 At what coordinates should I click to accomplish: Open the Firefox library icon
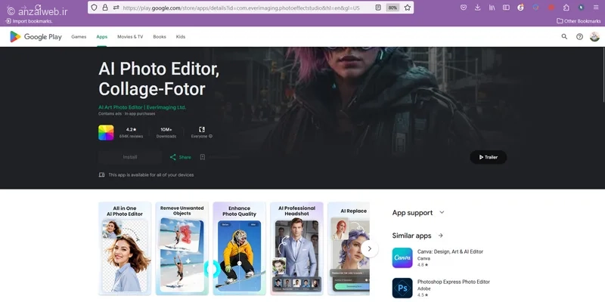tap(492, 8)
